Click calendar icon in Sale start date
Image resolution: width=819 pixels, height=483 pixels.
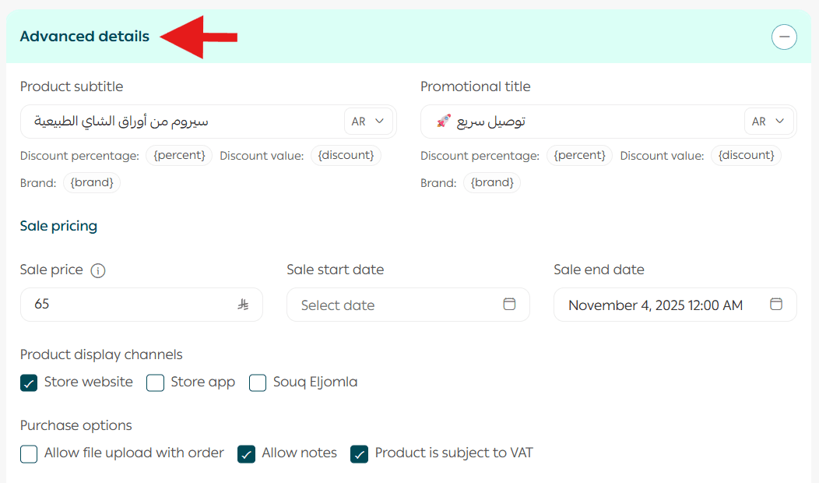(509, 305)
